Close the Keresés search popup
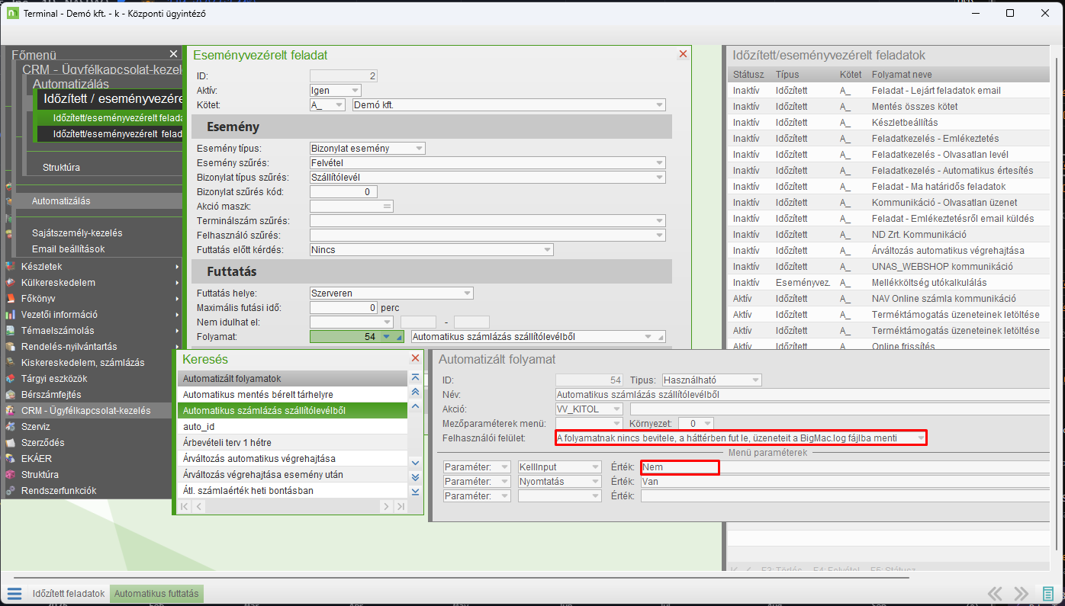Screen dimensions: 1065x606 point(415,358)
